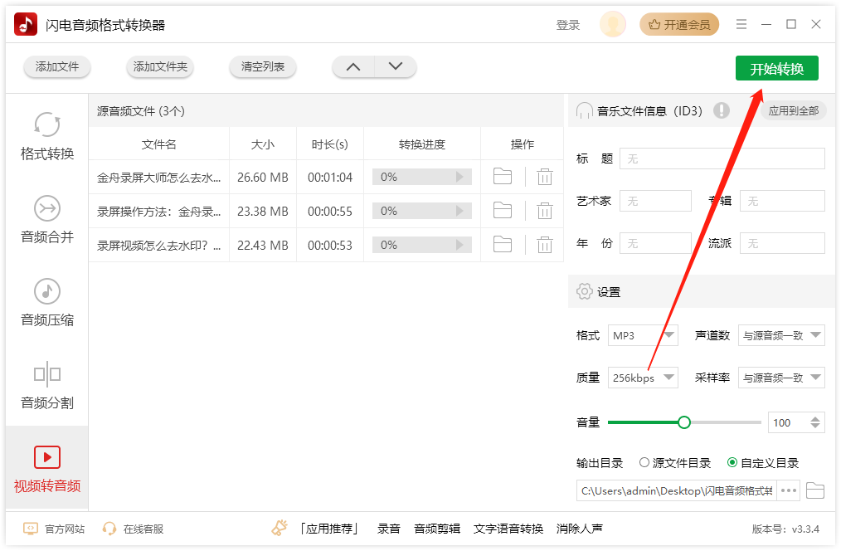The image size is (841, 551).
Task: Expand the 质量 256kbps quality dropdown
Action: point(643,378)
